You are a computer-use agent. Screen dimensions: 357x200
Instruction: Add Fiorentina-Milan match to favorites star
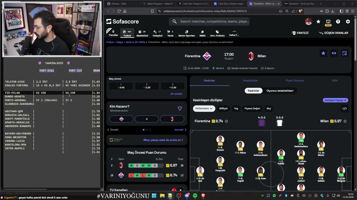click(x=323, y=53)
